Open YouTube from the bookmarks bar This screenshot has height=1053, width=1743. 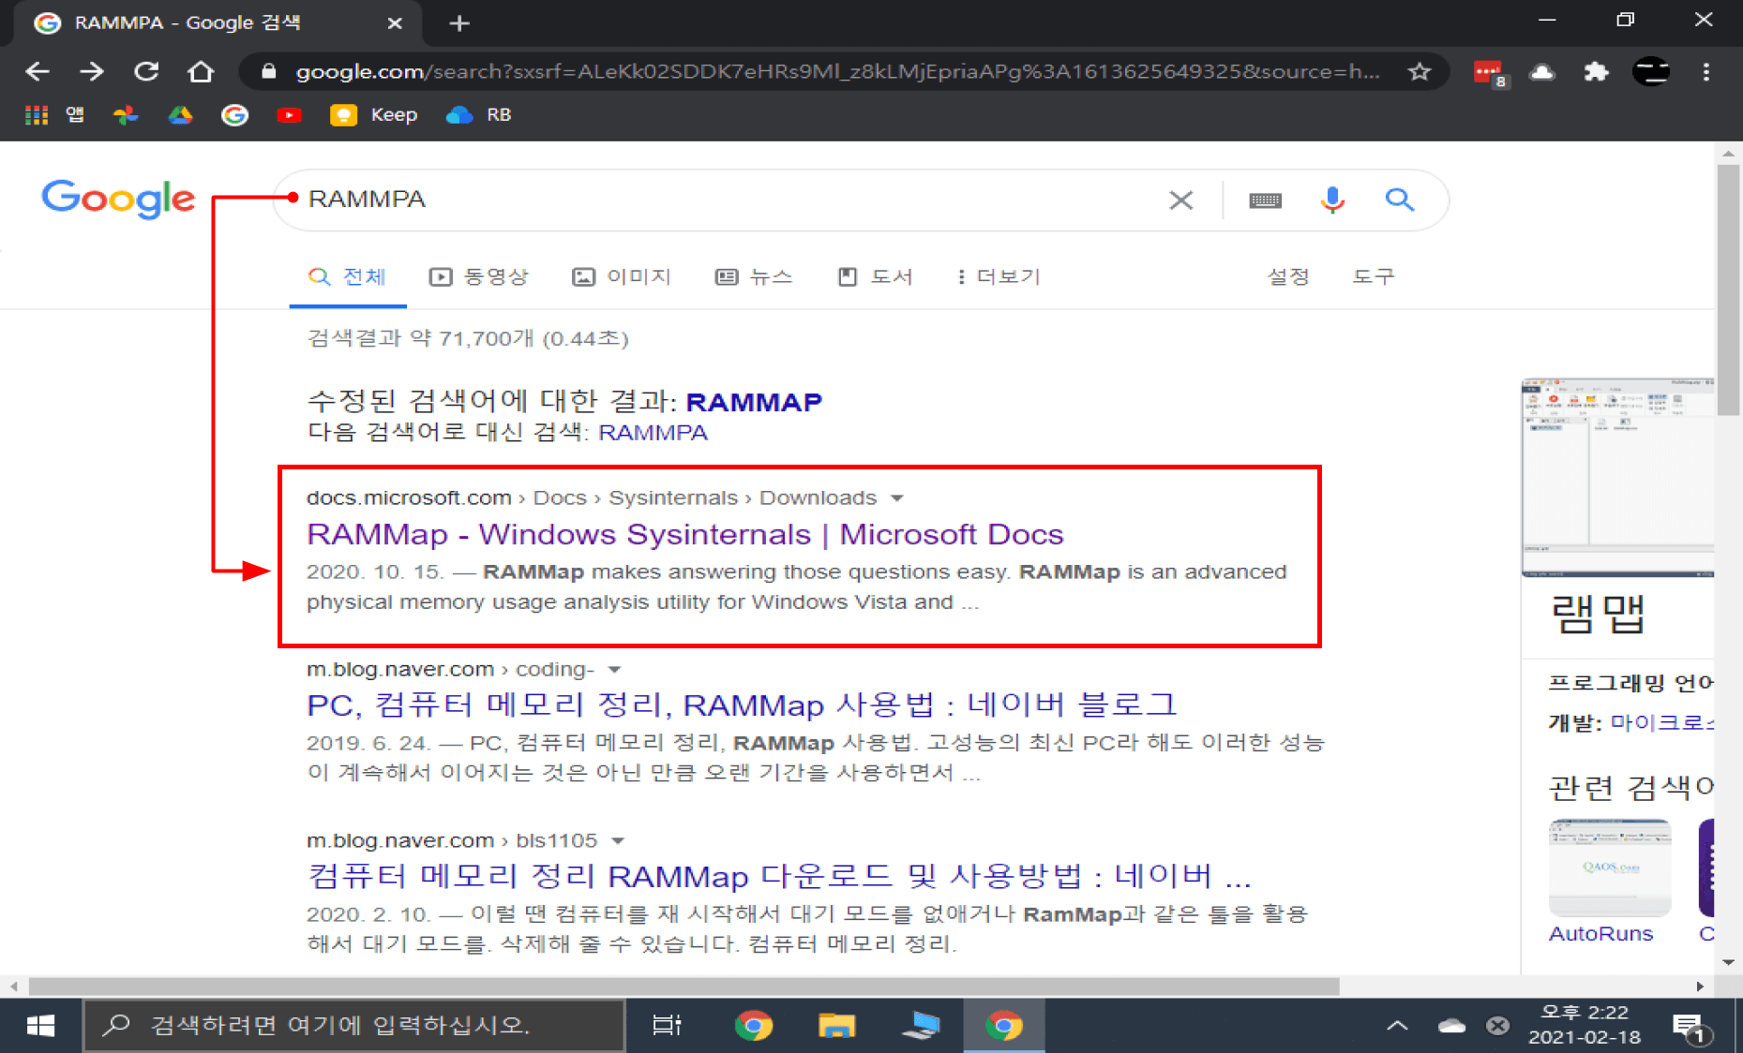tap(289, 114)
